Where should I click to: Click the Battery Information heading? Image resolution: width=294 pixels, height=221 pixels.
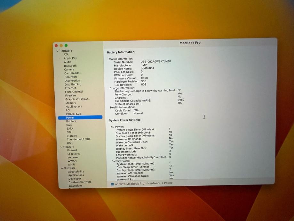pos(121,52)
